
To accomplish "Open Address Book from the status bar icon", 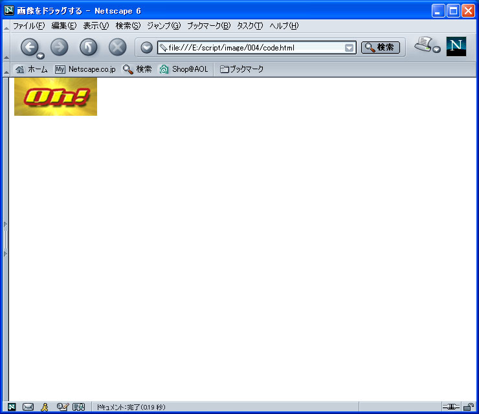I will pyautogui.click(x=78, y=407).
